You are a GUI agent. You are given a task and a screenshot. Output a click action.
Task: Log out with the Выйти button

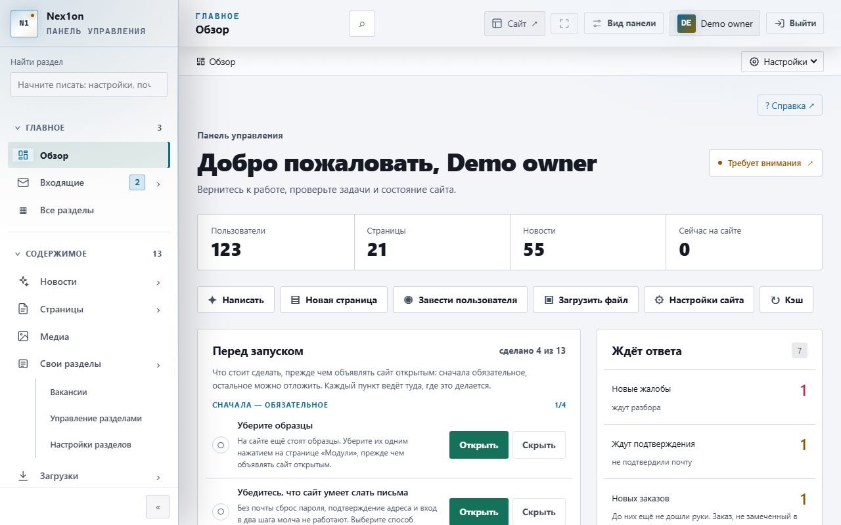795,23
